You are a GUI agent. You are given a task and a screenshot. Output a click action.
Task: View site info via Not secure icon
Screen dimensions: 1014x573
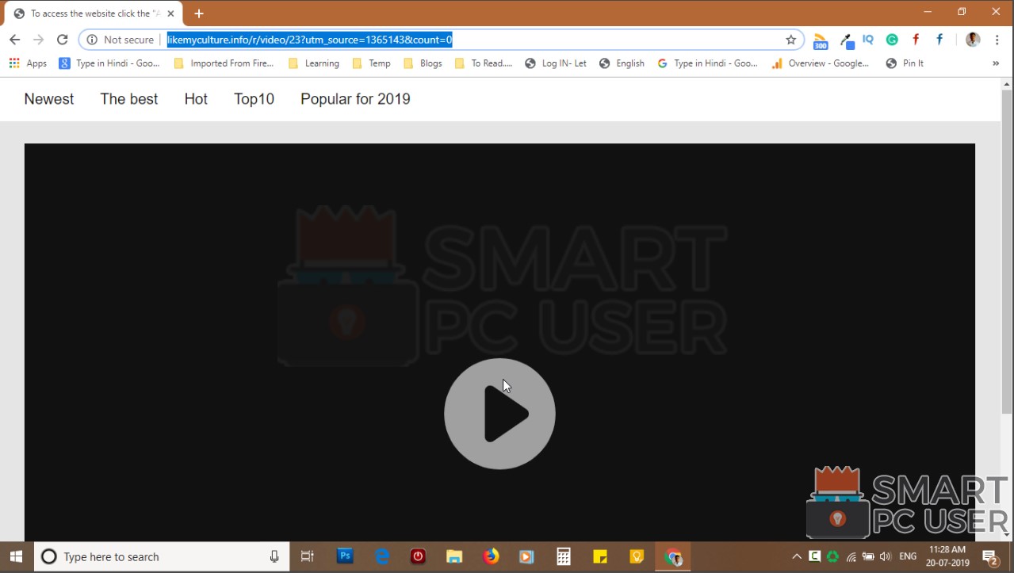92,40
